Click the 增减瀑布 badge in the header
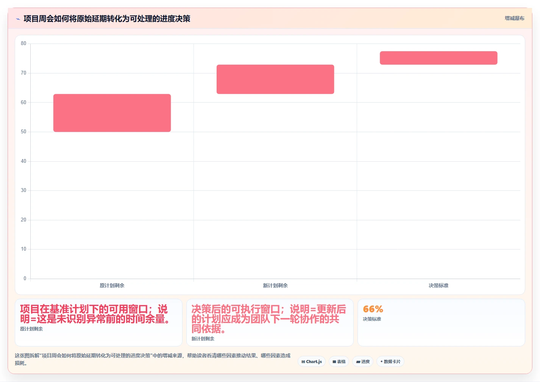The height and width of the screenshot is (382, 540). coord(514,18)
